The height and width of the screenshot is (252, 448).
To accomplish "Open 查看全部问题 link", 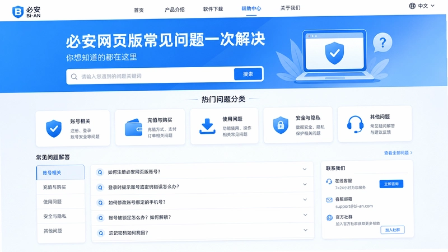I will tap(398, 153).
